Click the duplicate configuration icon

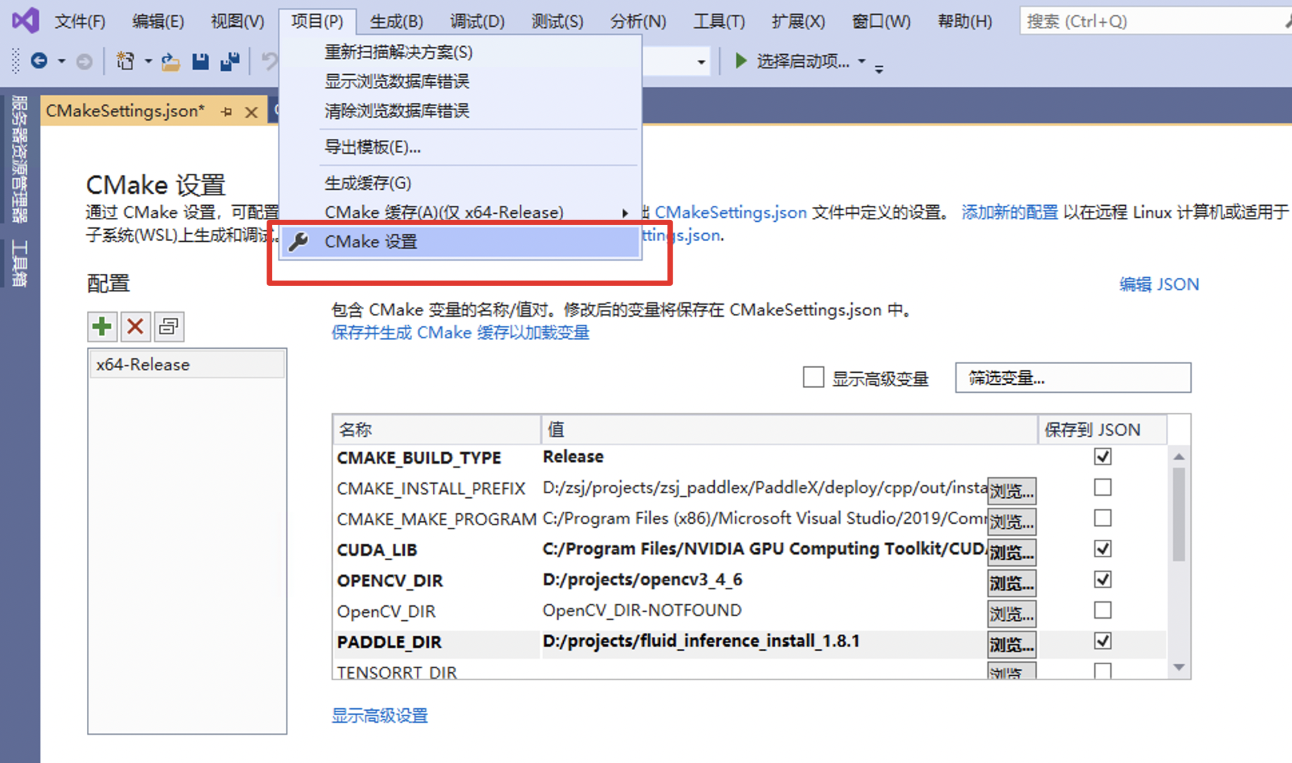coord(169,327)
